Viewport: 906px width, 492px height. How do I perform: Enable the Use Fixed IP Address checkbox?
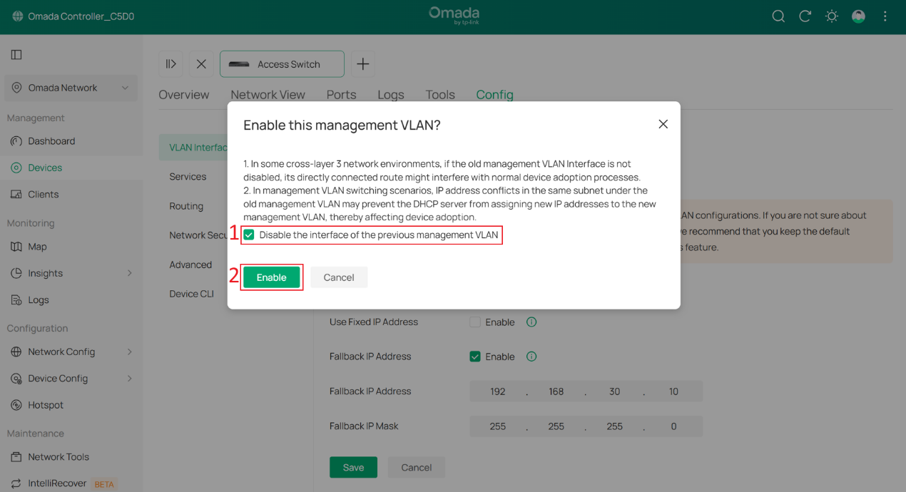[x=475, y=322]
